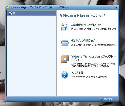Minimize the VMware Player window
Image resolution: width=125 pixels, height=106 pixels.
point(113,8)
